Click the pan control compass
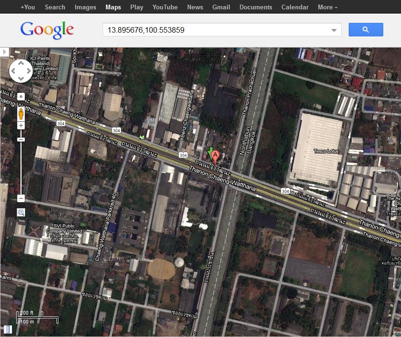The height and width of the screenshot is (337, 401). click(x=21, y=71)
